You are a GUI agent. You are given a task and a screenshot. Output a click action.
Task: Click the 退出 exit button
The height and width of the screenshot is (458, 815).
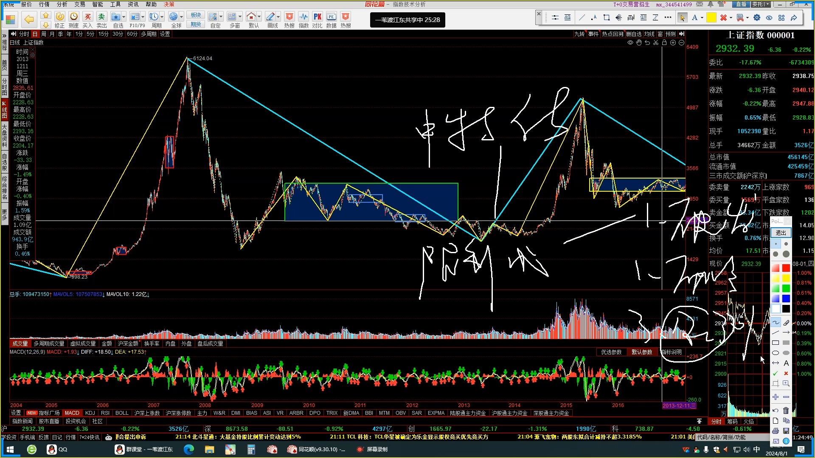coord(781,233)
